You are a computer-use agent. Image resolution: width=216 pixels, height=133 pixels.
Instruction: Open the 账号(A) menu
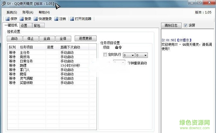[x=28, y=12]
